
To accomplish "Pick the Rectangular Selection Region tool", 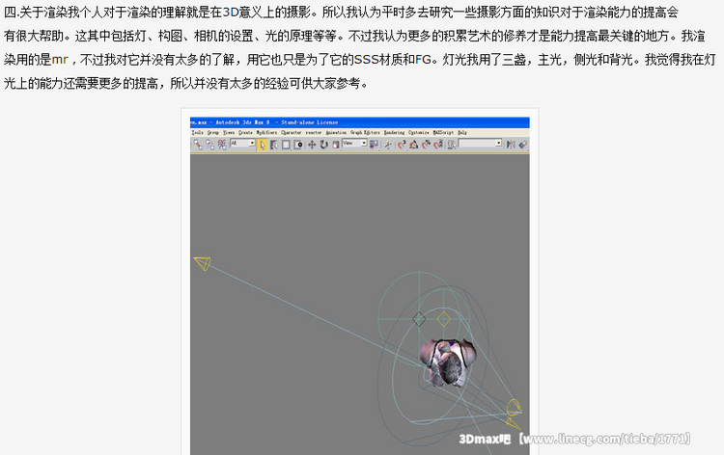I will tap(286, 144).
